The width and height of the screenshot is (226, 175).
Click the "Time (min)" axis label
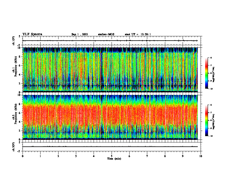pyautogui.click(x=114, y=159)
